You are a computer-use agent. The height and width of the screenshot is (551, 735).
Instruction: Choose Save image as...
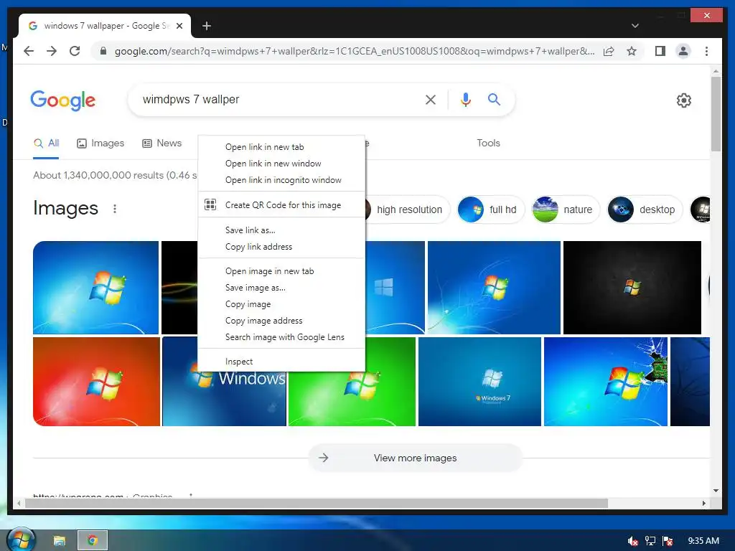281,288
